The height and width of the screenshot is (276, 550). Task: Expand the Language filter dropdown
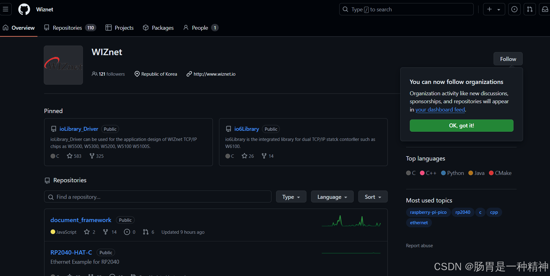(x=332, y=197)
